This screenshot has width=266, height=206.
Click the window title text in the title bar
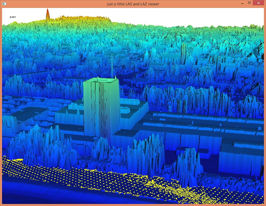pos(133,4)
